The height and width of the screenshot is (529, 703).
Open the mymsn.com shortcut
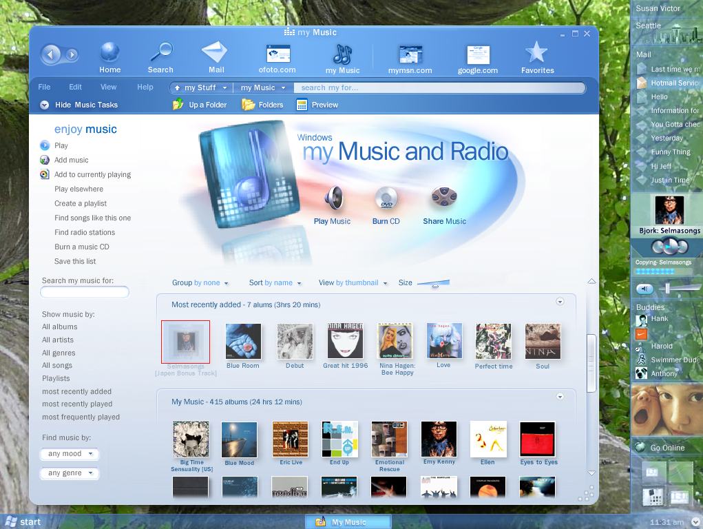pyautogui.click(x=410, y=54)
